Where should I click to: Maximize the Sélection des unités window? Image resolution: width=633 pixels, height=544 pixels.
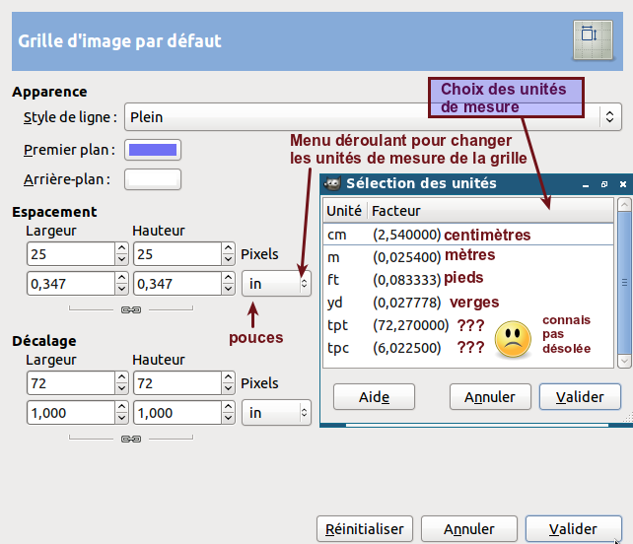coord(603,184)
